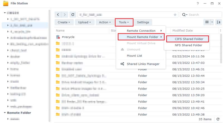
Task: Go back with the left arrow button
Action: coord(58,15)
